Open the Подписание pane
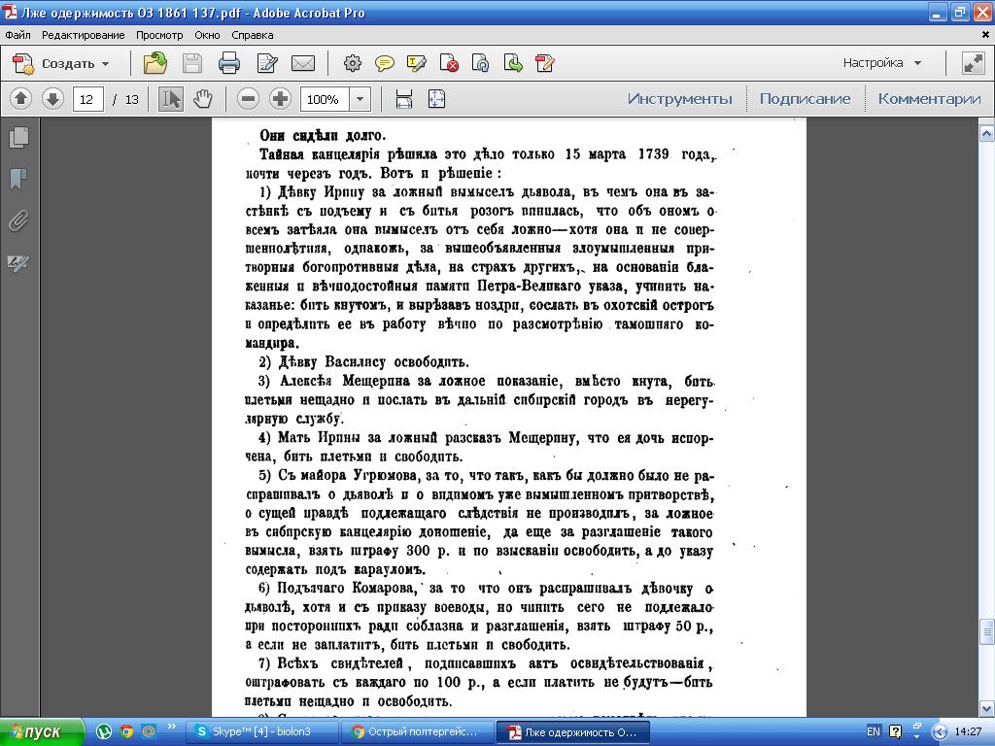The width and height of the screenshot is (995, 746). 805,99
